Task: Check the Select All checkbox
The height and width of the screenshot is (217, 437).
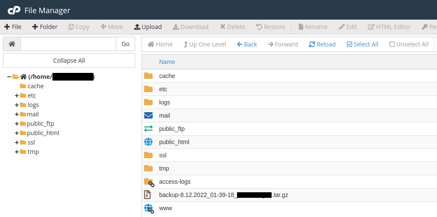Action: pos(350,44)
